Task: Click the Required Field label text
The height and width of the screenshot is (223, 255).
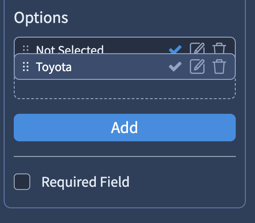Action: pyautogui.click(x=86, y=182)
